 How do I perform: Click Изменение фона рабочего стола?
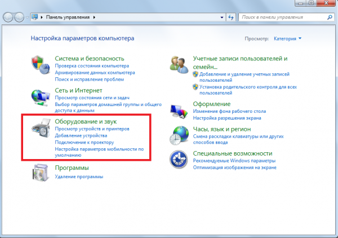[x=229, y=111]
